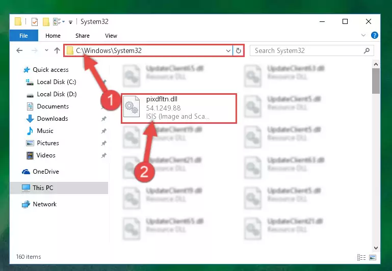Click the Properties quick access toolbar icon
This screenshot has width=392, height=271.
pos(35,22)
